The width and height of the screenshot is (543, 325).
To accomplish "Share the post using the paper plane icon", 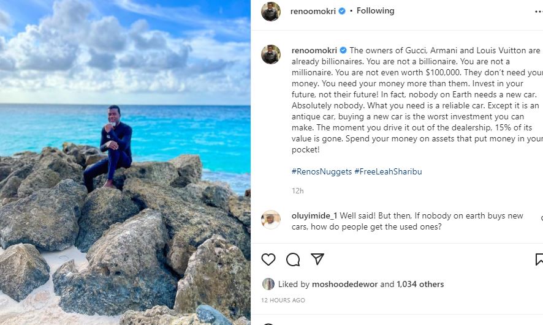I will [x=317, y=260].
